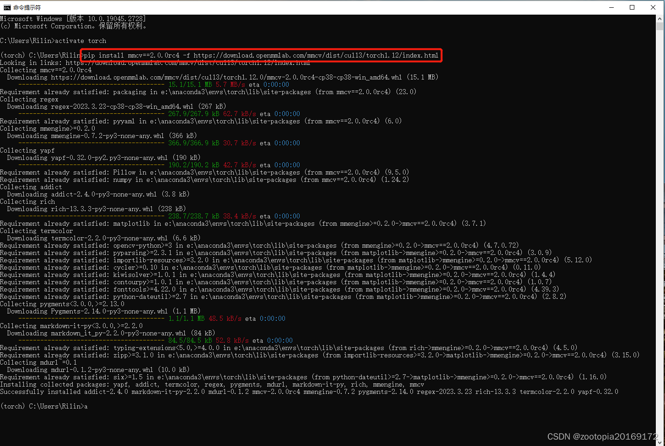Click 'Collecting mmengine>=0.2.0' line
The image size is (665, 446).
coord(48,128)
